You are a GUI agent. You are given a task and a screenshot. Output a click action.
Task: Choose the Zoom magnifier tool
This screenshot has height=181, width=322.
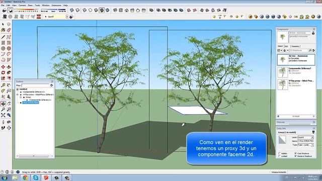point(3,110)
